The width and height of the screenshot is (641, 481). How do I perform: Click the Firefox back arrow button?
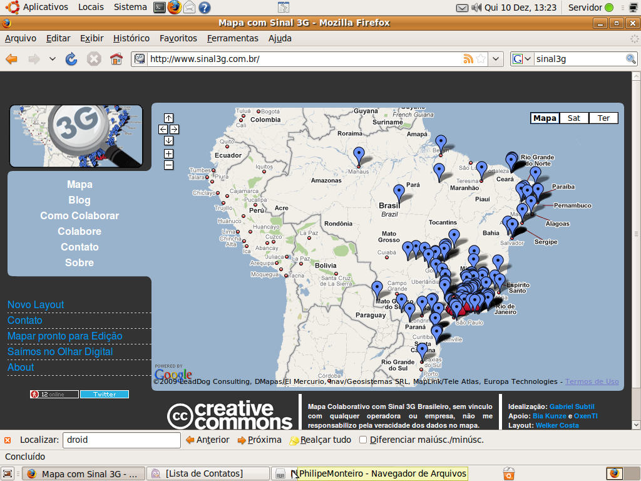(x=11, y=59)
